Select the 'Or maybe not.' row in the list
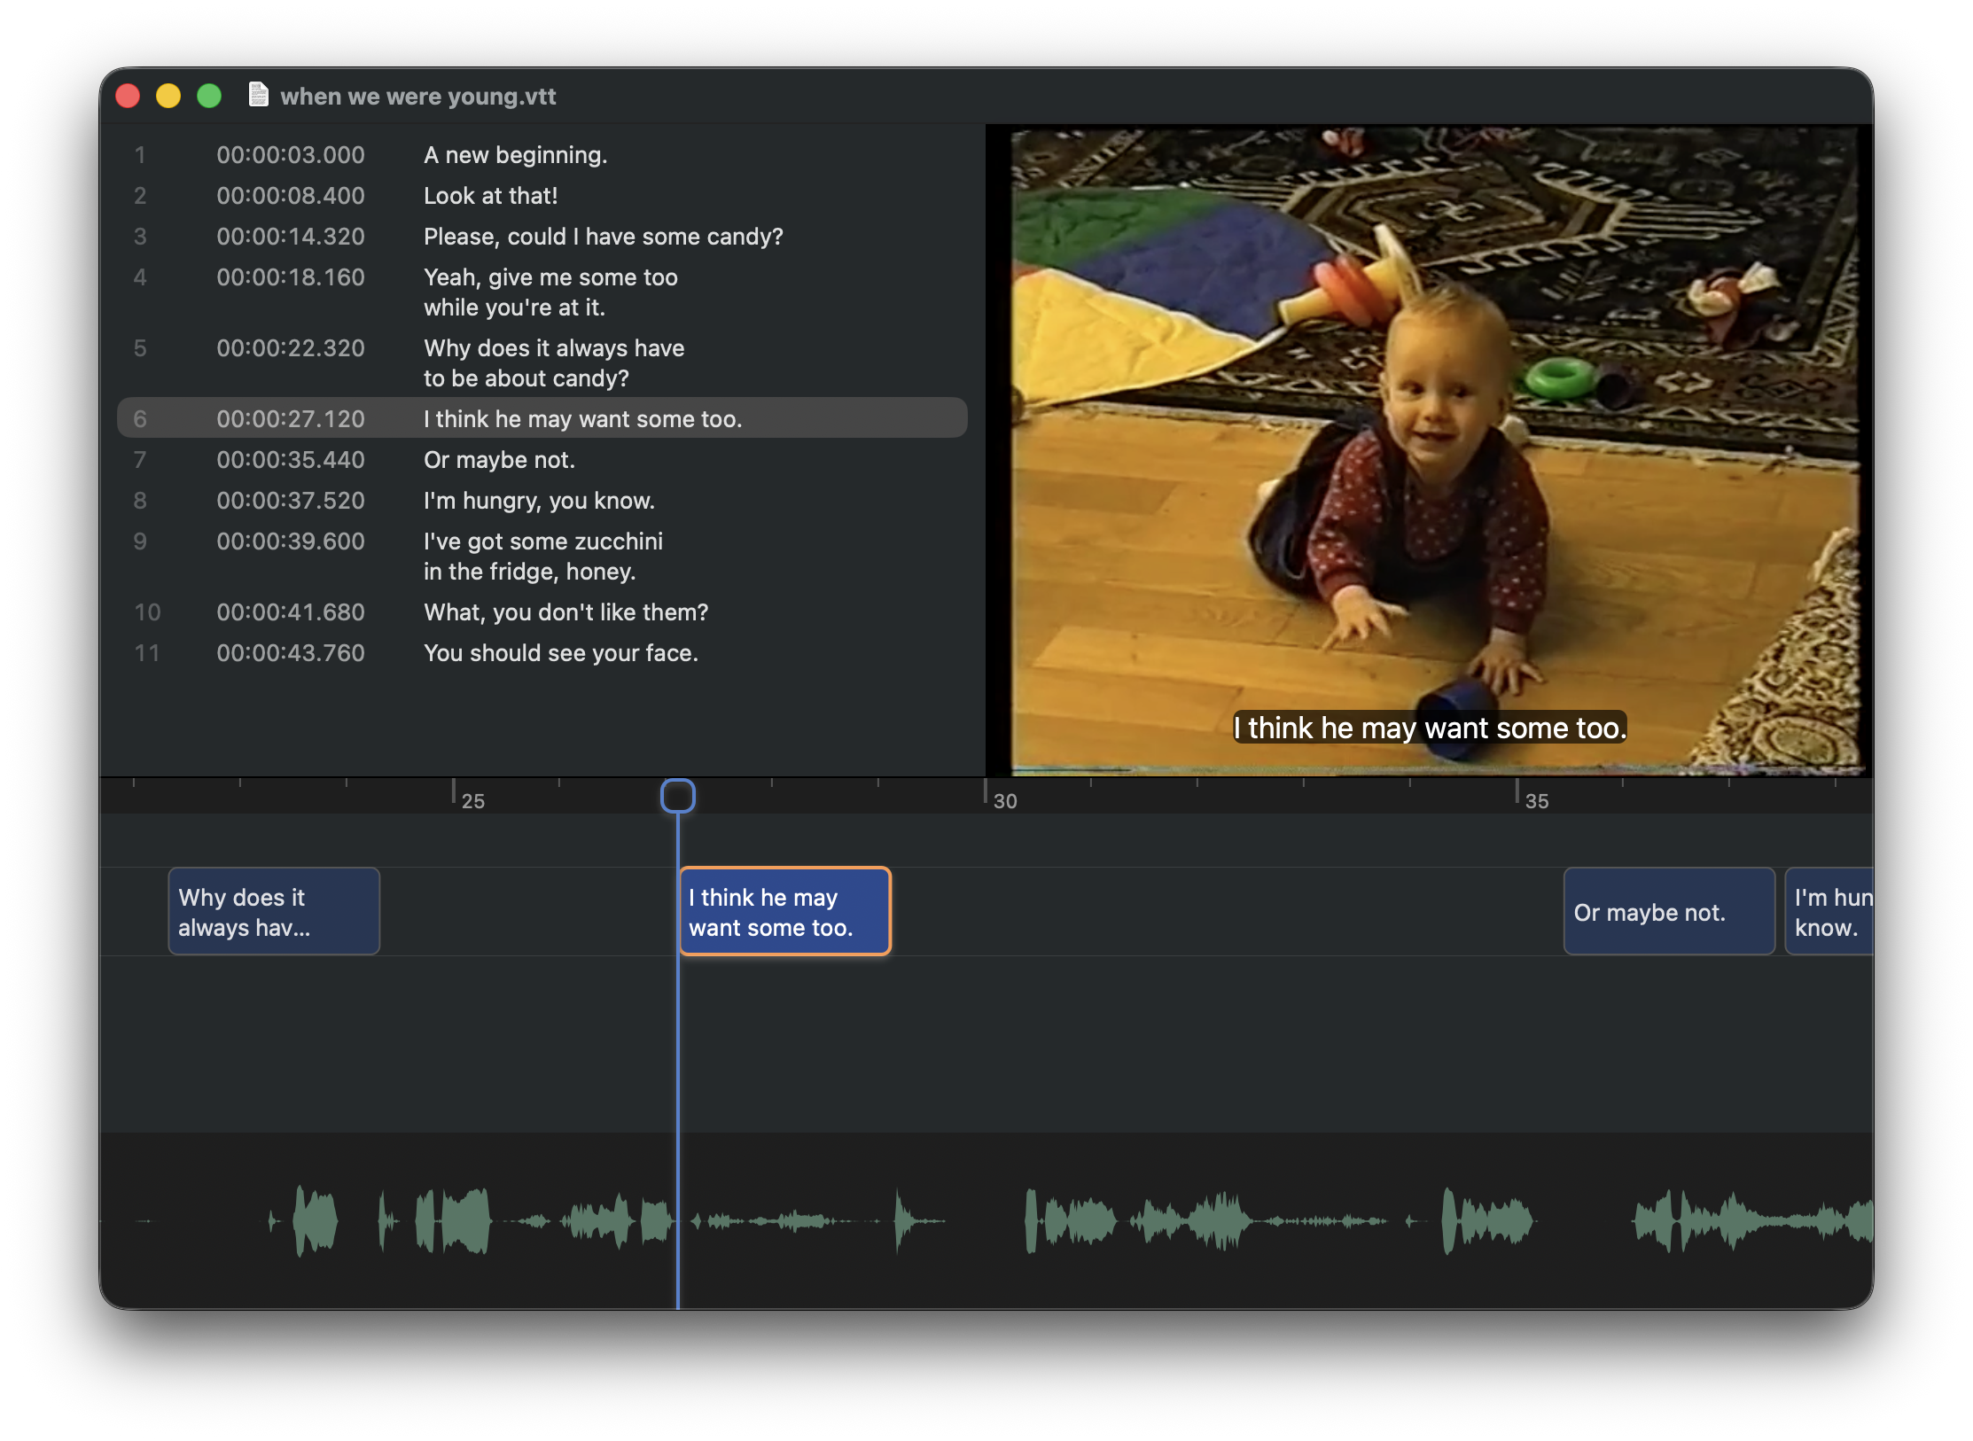 click(499, 460)
